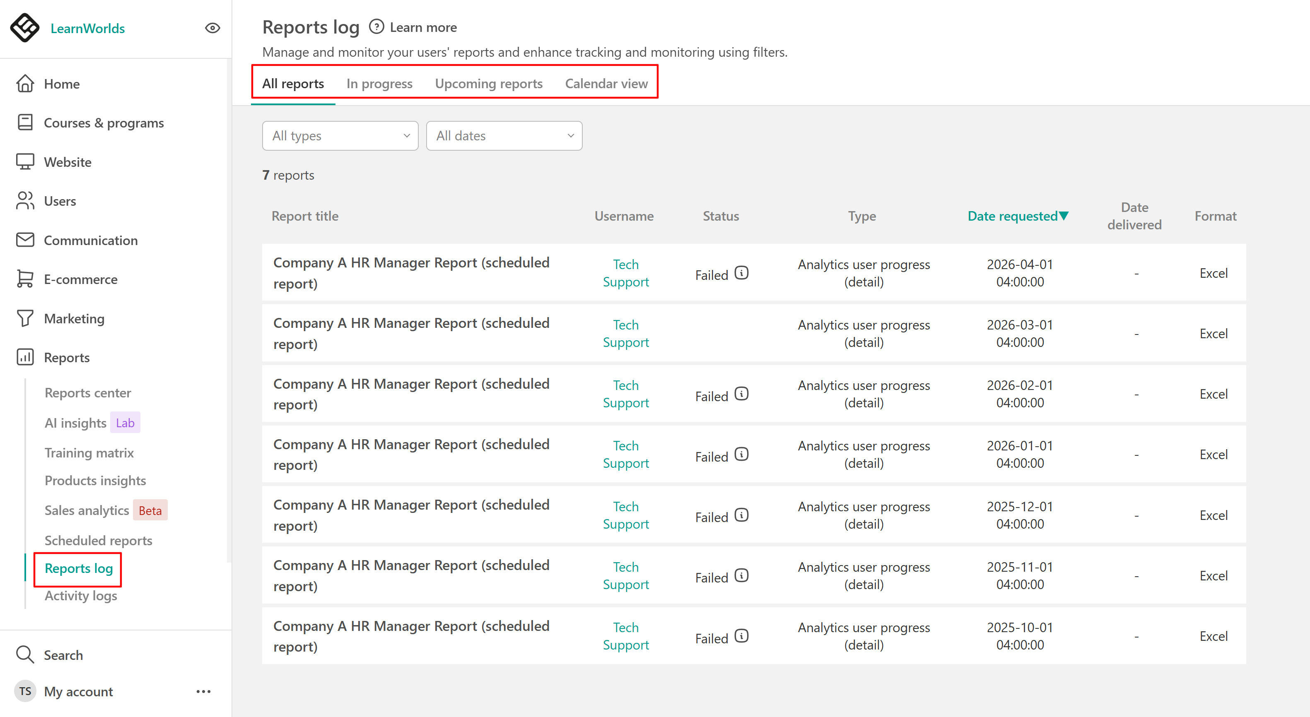Open the Courses & programs book icon

[25, 123]
